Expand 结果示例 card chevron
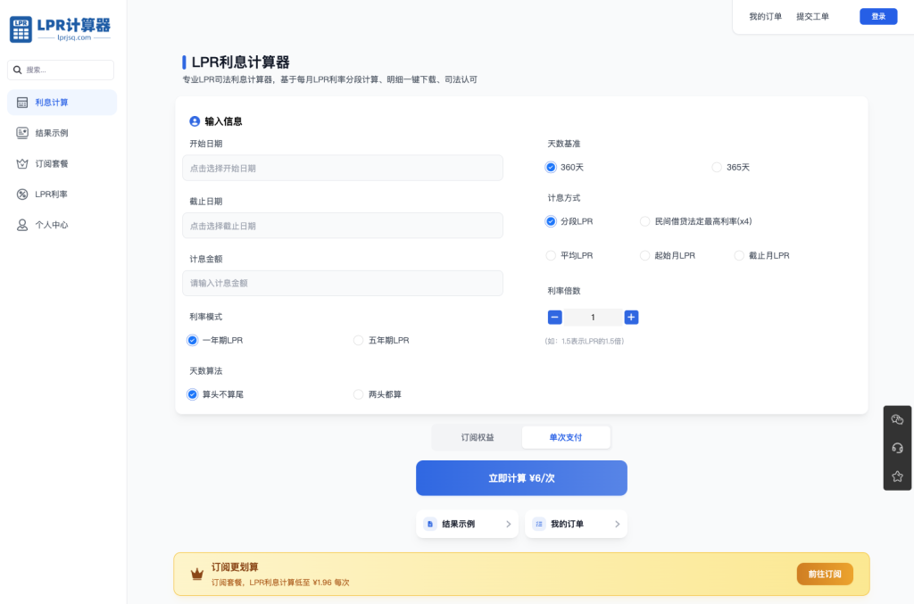The width and height of the screenshot is (914, 604). 509,525
